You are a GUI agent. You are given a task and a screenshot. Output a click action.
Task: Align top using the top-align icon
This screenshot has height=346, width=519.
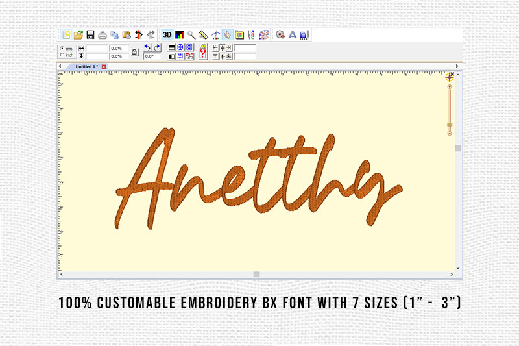pos(215,56)
